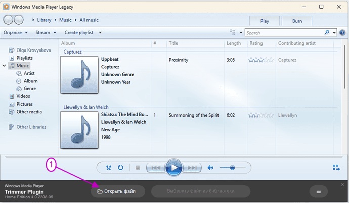
Task: Click the Открыть файл button
Action: coord(118,191)
